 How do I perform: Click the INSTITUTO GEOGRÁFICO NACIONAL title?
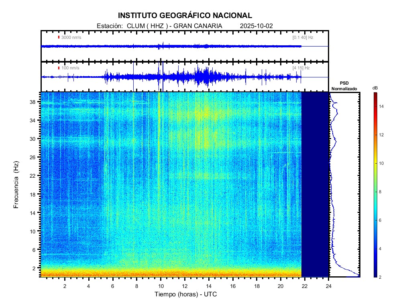185,16
